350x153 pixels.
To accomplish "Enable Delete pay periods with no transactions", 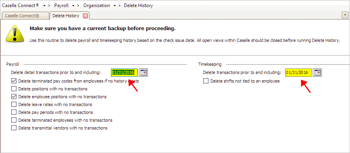I will tap(14, 112).
